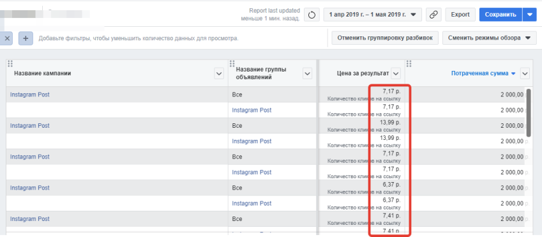Click the sort arrow beside Потраченная сумма
Screen dimensions: 542x237
(513, 73)
